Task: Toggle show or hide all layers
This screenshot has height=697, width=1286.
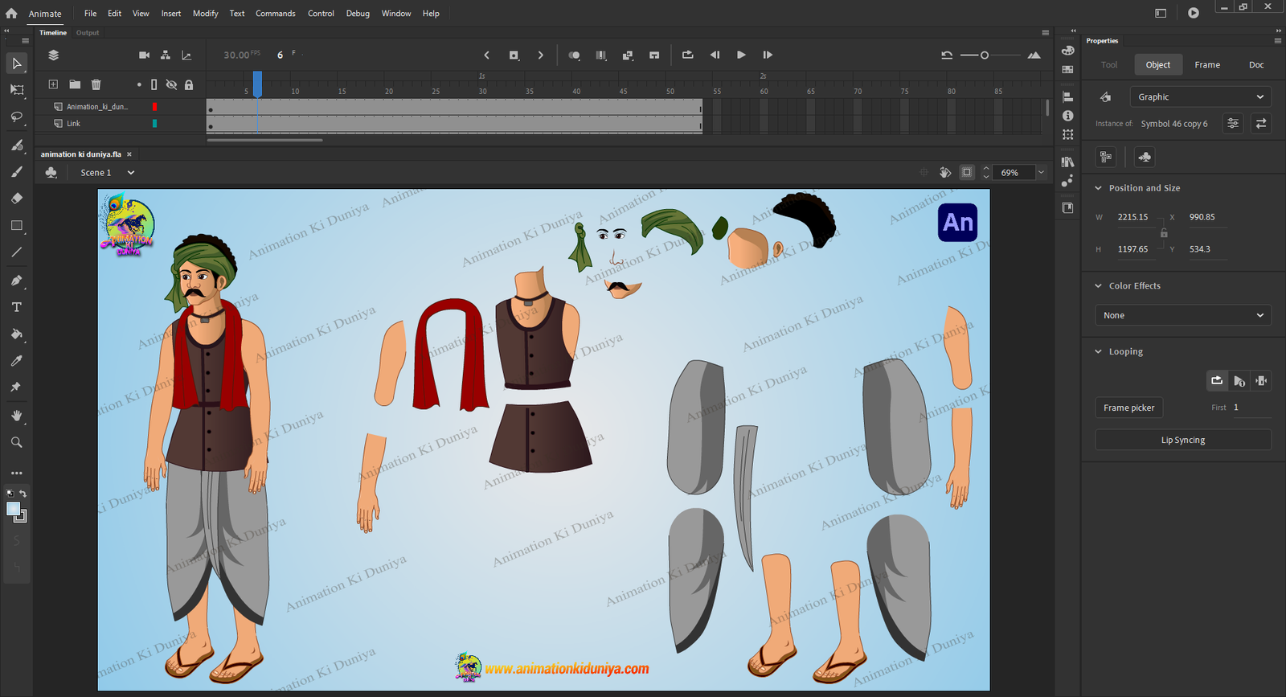Action: point(171,84)
